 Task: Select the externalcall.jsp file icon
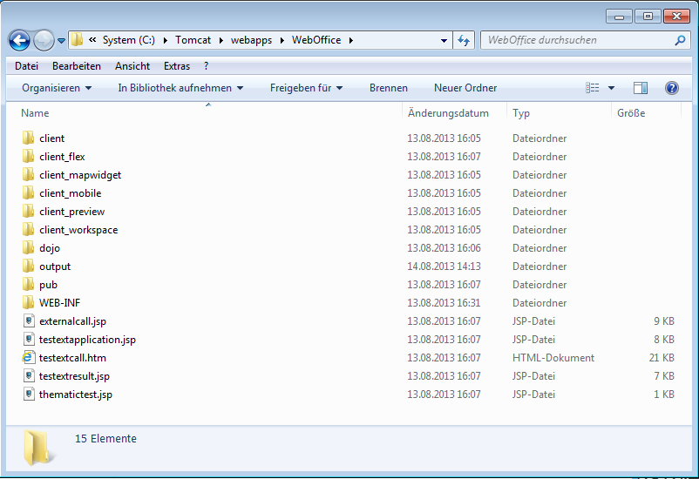(29, 320)
